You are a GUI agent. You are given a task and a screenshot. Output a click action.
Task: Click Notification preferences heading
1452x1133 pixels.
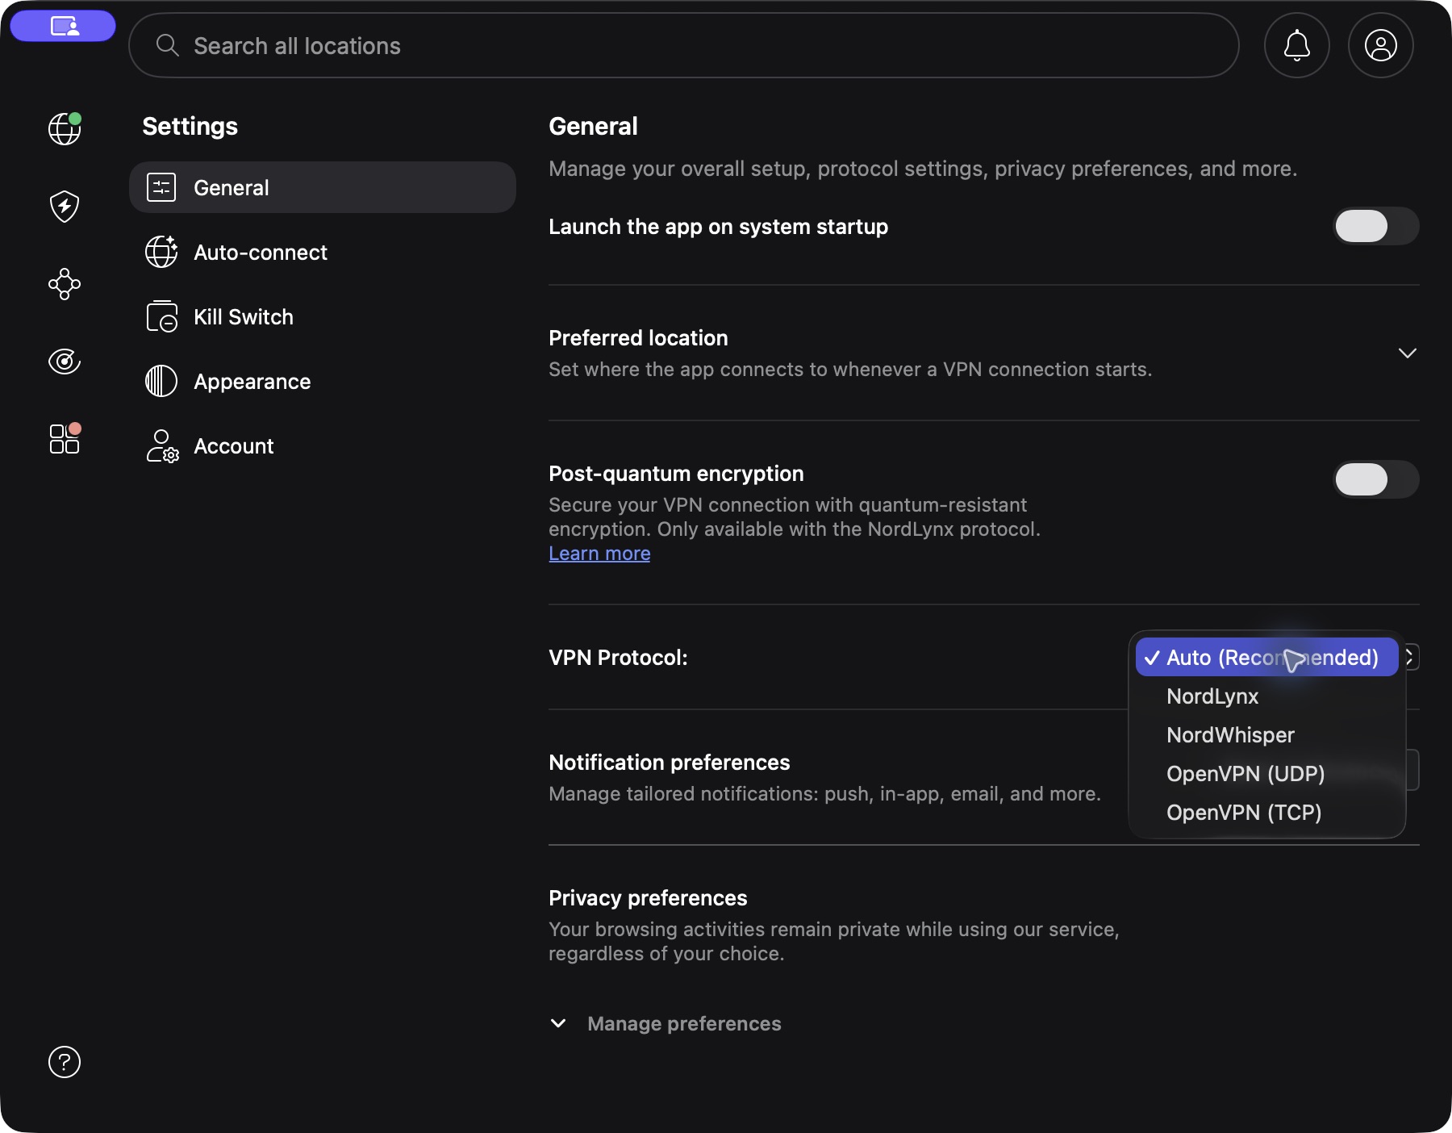tap(670, 762)
